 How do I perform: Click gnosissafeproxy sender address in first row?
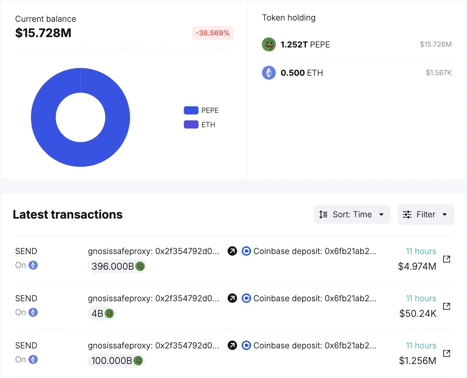[x=153, y=251]
